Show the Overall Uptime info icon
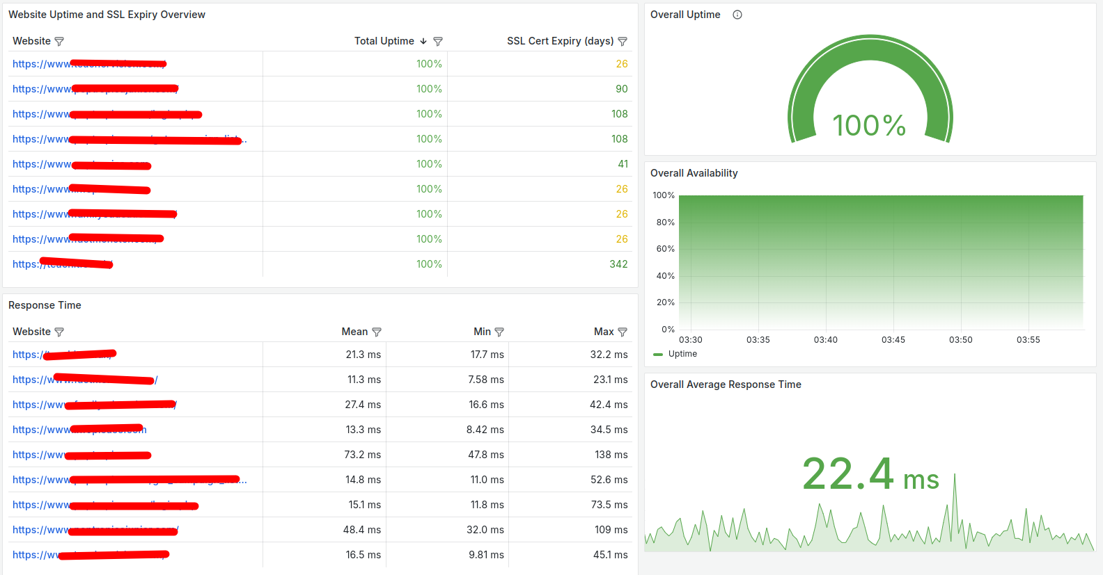1103x575 pixels. [x=737, y=15]
